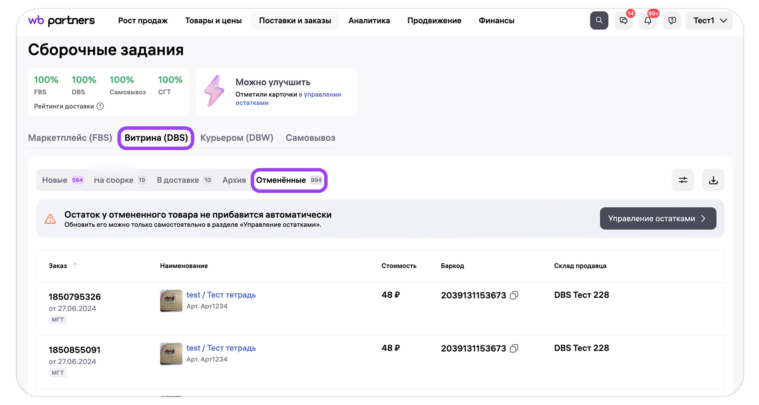Sort by order column arrow
Image resolution: width=759 pixels, height=405 pixels.
(x=75, y=265)
